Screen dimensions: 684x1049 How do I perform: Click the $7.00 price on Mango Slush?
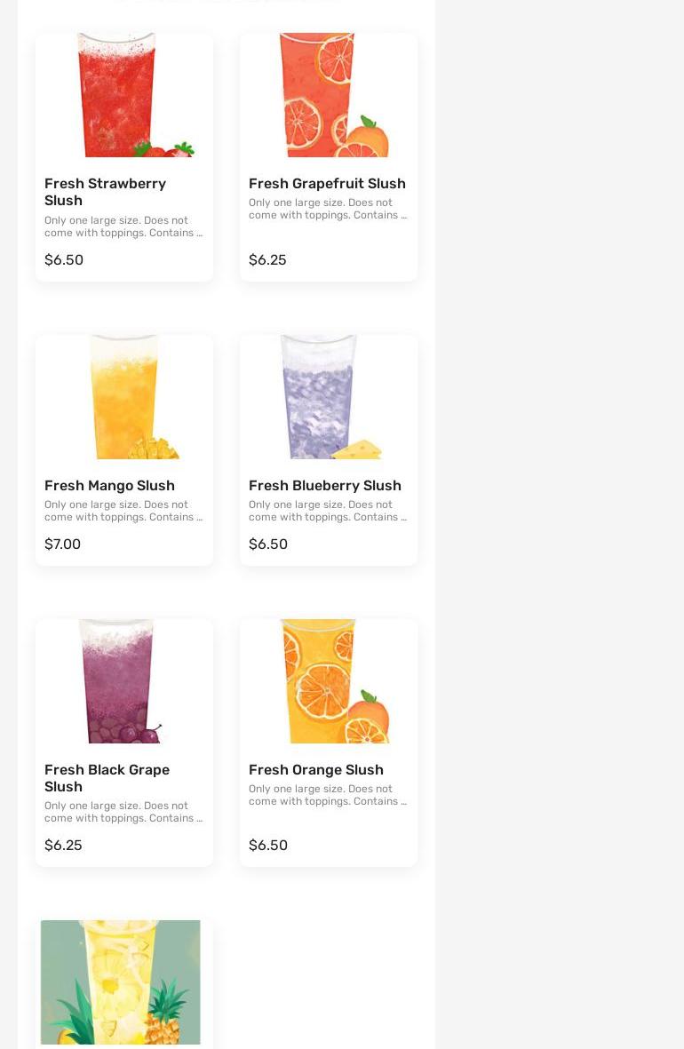pyautogui.click(x=62, y=544)
